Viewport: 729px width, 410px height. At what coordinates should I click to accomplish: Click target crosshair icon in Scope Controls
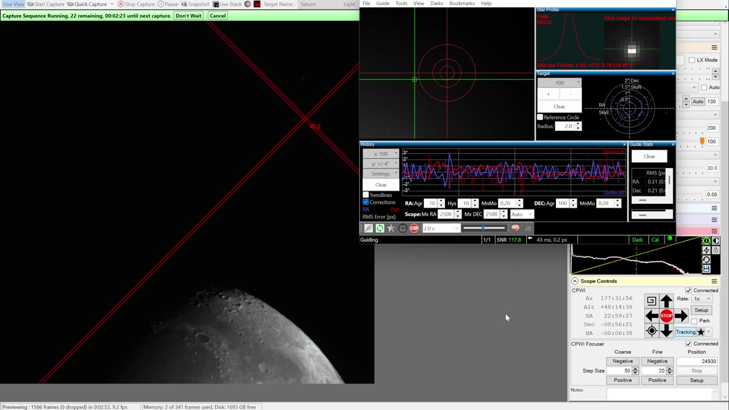[652, 331]
